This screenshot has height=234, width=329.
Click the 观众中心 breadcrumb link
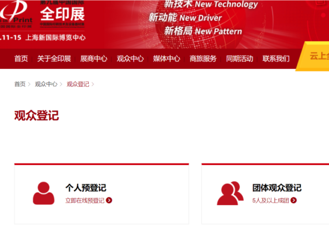tap(46, 84)
